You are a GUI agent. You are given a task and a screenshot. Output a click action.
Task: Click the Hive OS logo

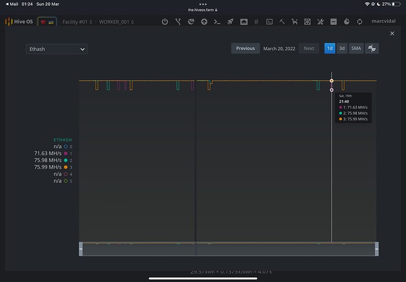click(x=19, y=22)
